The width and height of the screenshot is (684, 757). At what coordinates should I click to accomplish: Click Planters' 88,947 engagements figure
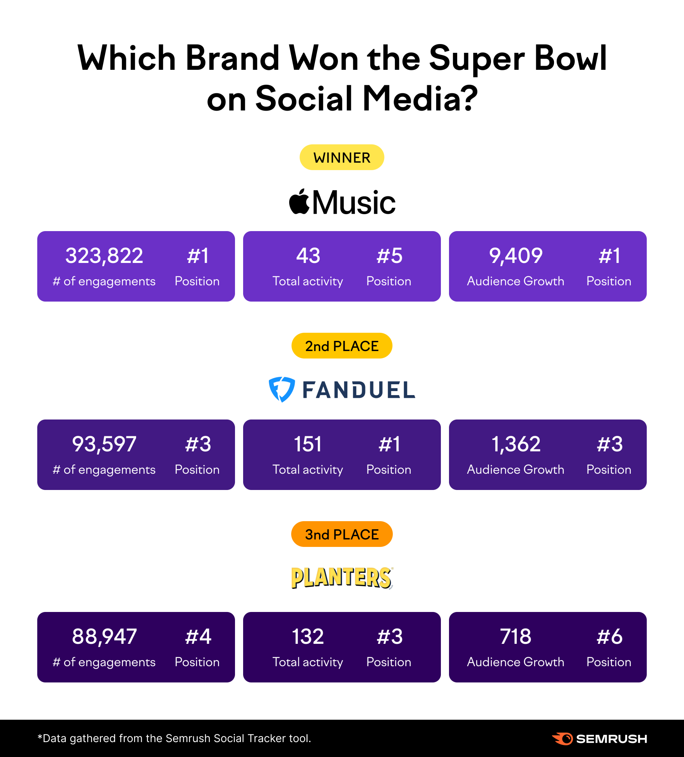click(104, 637)
